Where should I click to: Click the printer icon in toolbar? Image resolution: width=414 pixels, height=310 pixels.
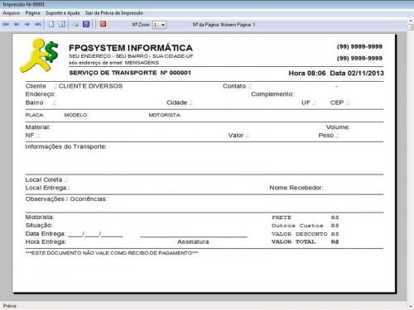75,24
